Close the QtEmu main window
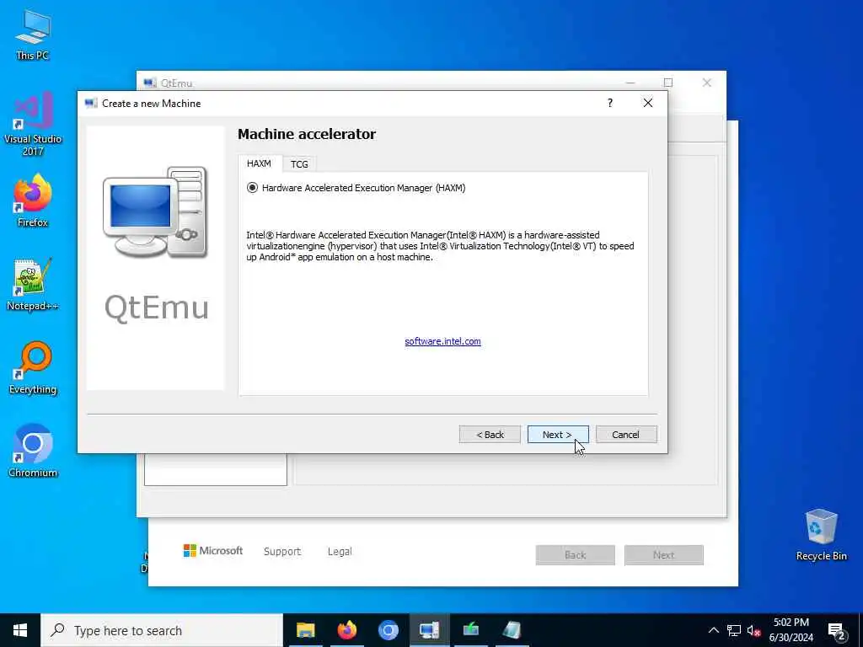Viewport: 863px width, 647px height. [707, 83]
